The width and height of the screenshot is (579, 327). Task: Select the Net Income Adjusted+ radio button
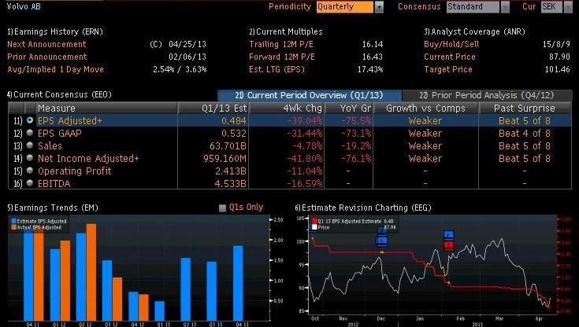click(30, 158)
